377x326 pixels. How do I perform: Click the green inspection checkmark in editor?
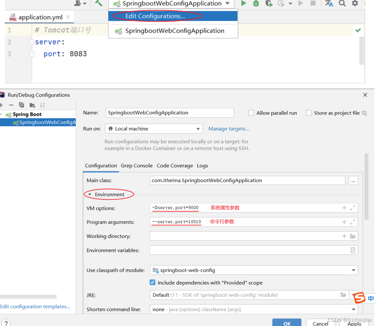pos(358,30)
